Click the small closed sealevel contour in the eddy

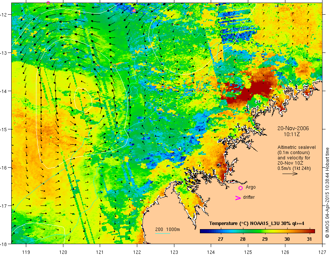click(x=83, y=100)
